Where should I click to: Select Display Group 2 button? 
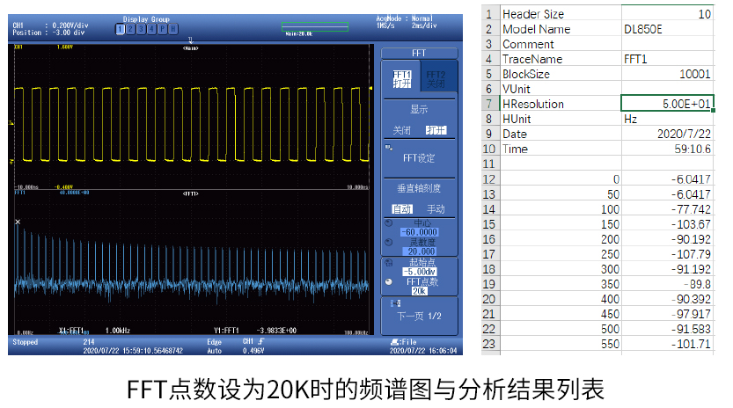coord(130,29)
